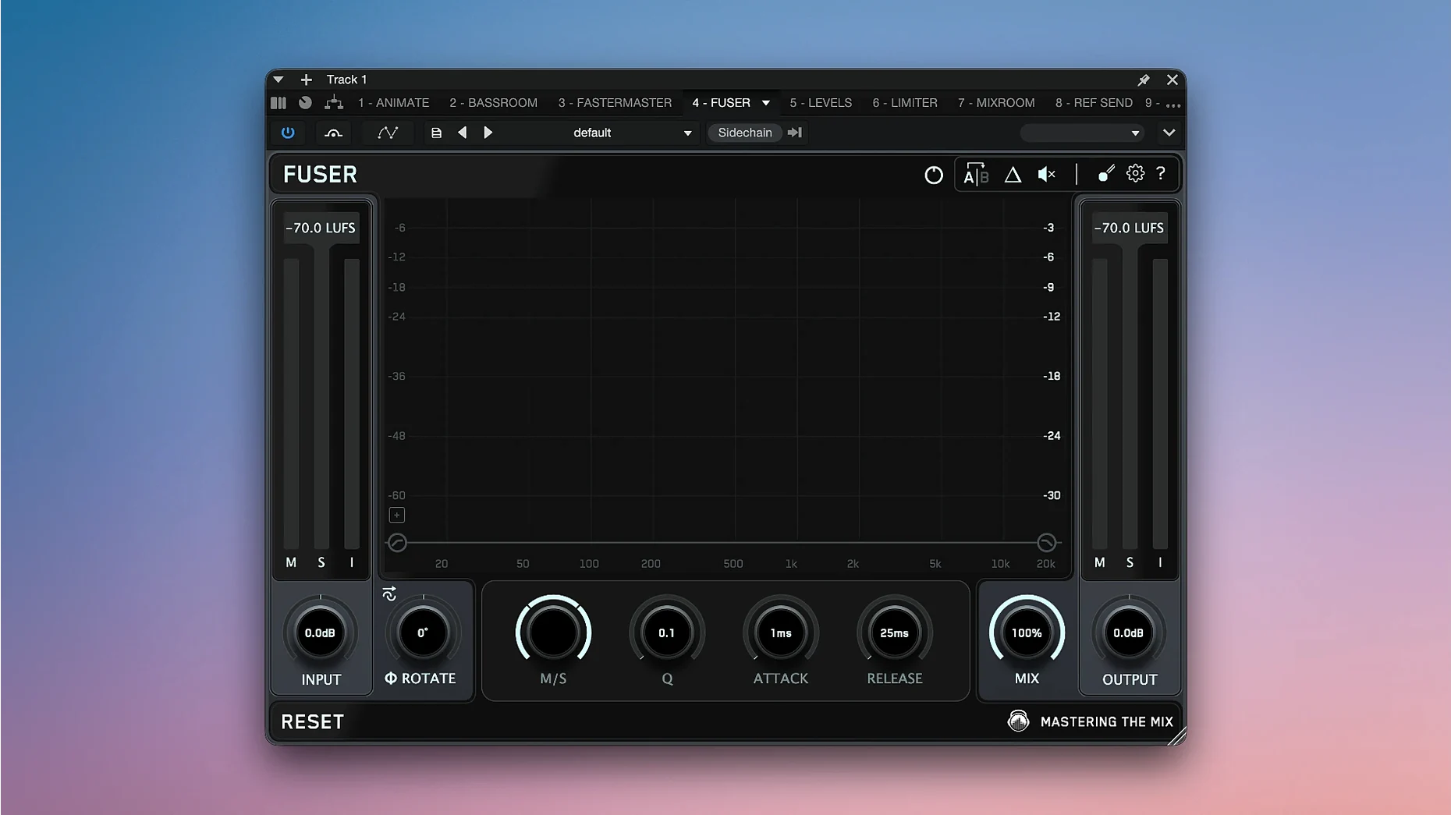Image resolution: width=1451 pixels, height=815 pixels.
Task: Open the 4 - FUSER tab dropdown arrow
Action: 766,103
